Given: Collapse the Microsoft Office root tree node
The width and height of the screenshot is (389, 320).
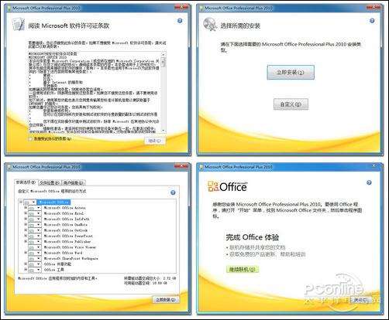Looking at the screenshot, I should point(21,203).
